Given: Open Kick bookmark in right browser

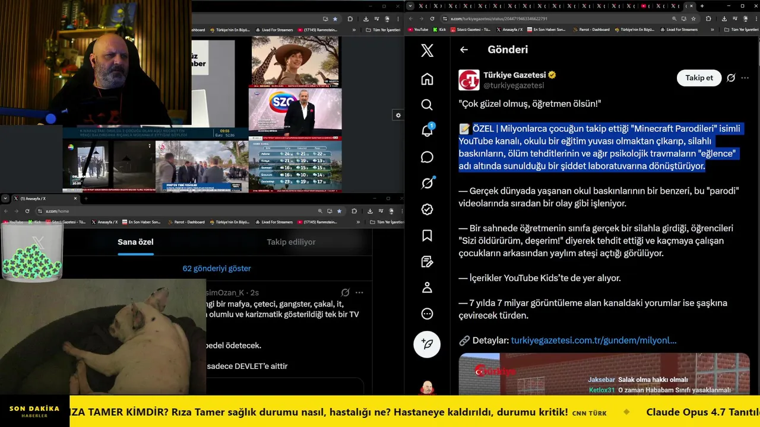Looking at the screenshot, I should click(439, 30).
